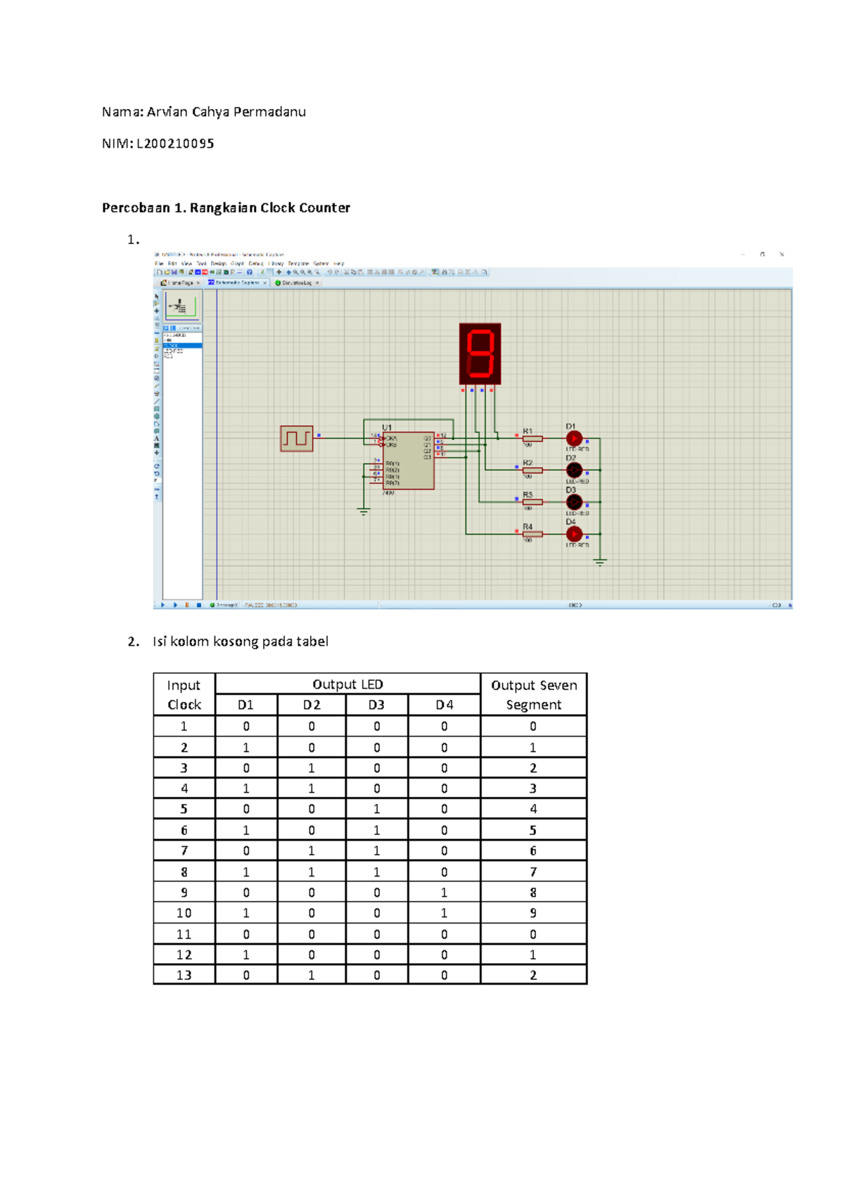Click resistor R1 in the schematic
Image resolution: width=844 pixels, height=1193 pixels.
tap(532, 438)
